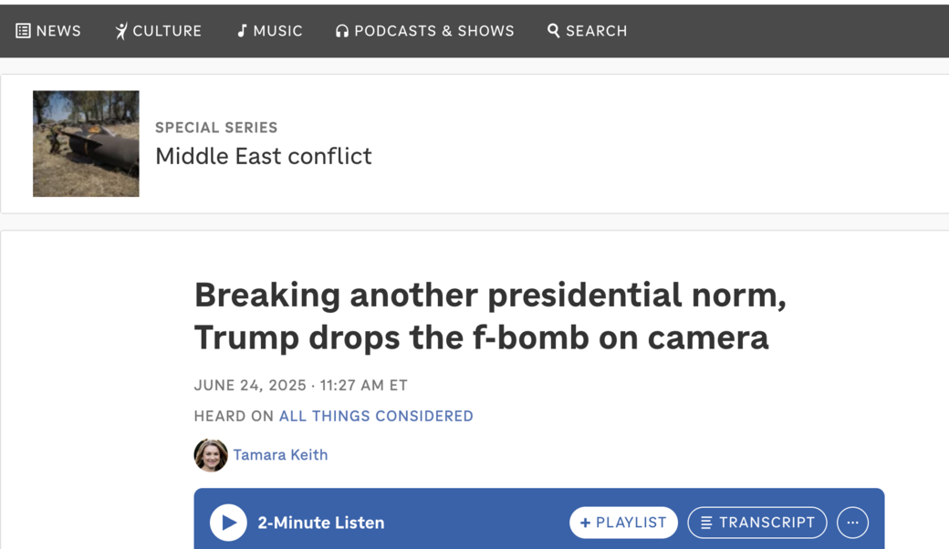Switch to the PODCASTS & SHOWS section

click(x=425, y=30)
